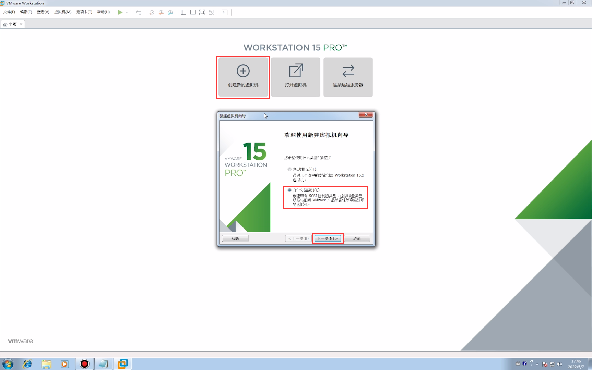The image size is (592, 370).
Task: Click the show desktop strip at taskbar end
Action: (590, 364)
